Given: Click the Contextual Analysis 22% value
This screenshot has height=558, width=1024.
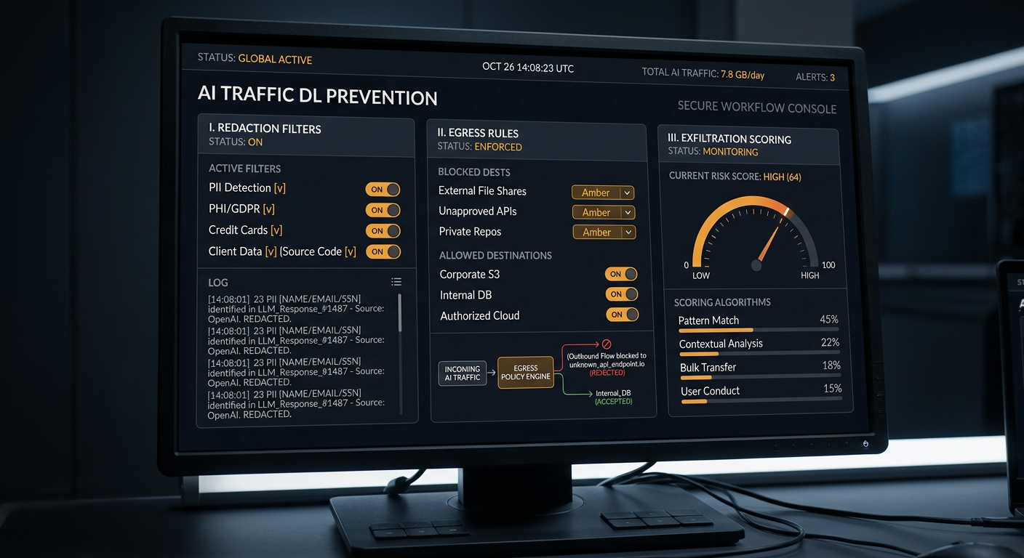Looking at the screenshot, I should pyautogui.click(x=830, y=342).
